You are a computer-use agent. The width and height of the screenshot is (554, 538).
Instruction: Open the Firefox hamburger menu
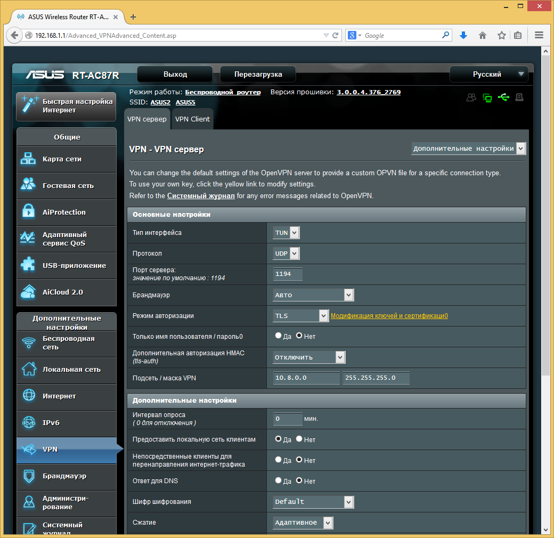(539, 35)
